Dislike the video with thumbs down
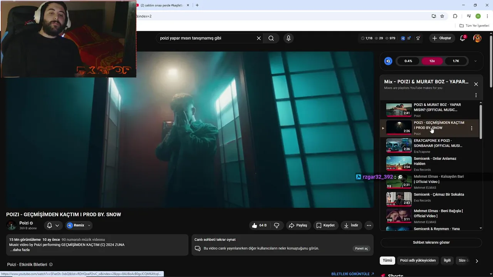Viewport: 493px width, 277px height. coord(277,225)
